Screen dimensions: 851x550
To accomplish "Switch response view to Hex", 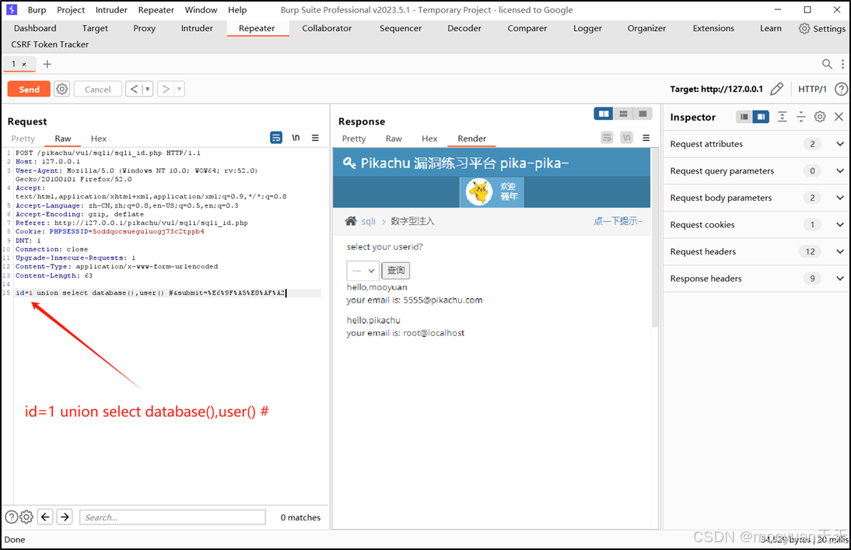I will (429, 138).
